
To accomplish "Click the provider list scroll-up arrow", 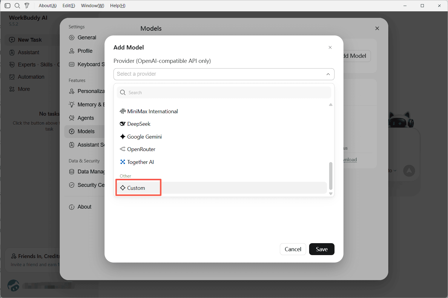I will pos(331,105).
